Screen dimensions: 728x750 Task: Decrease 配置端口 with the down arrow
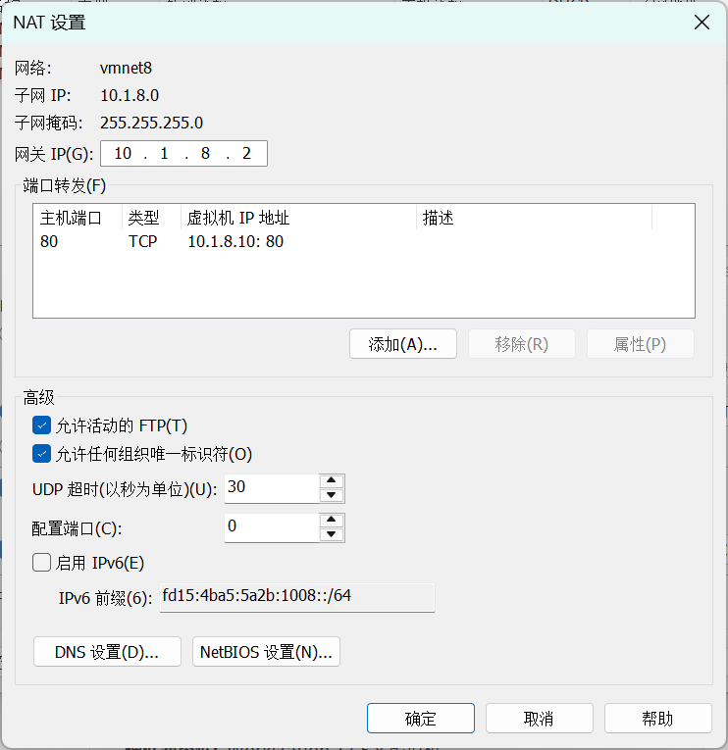(332, 534)
